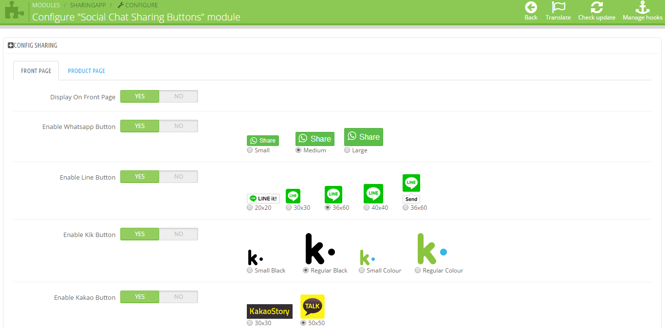Viewport: 665px width, 329px height.
Task: Open the Manage hooks anchor icon
Action: [x=643, y=7]
